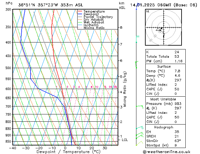The width and height of the screenshot is (200, 154).
Task: Click the 300 hPa pressure axis label
Action: coord(8,10)
